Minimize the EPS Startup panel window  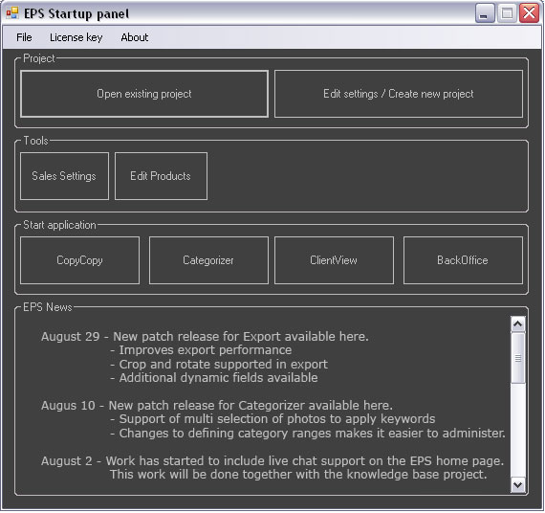pos(485,13)
